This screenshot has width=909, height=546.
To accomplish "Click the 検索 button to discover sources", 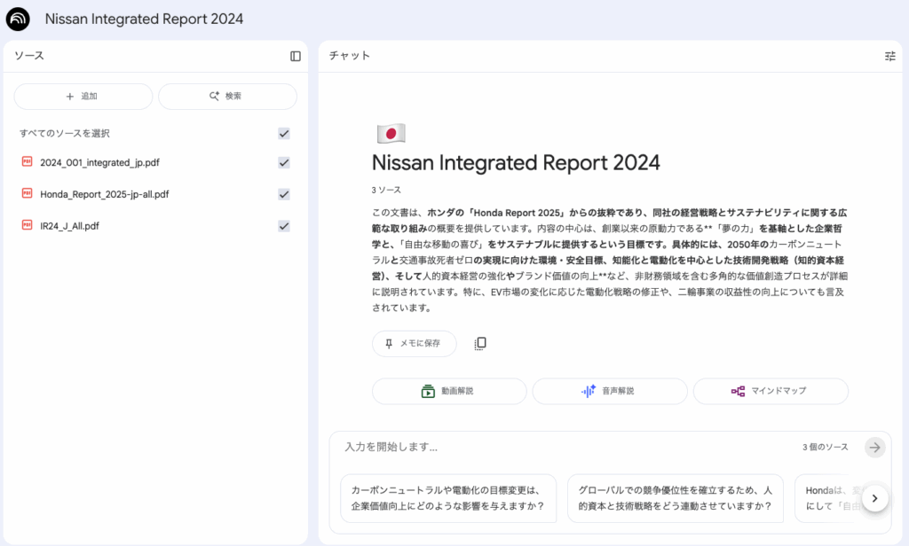I will click(227, 97).
